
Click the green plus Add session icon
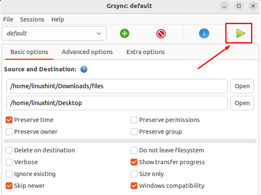click(x=124, y=33)
